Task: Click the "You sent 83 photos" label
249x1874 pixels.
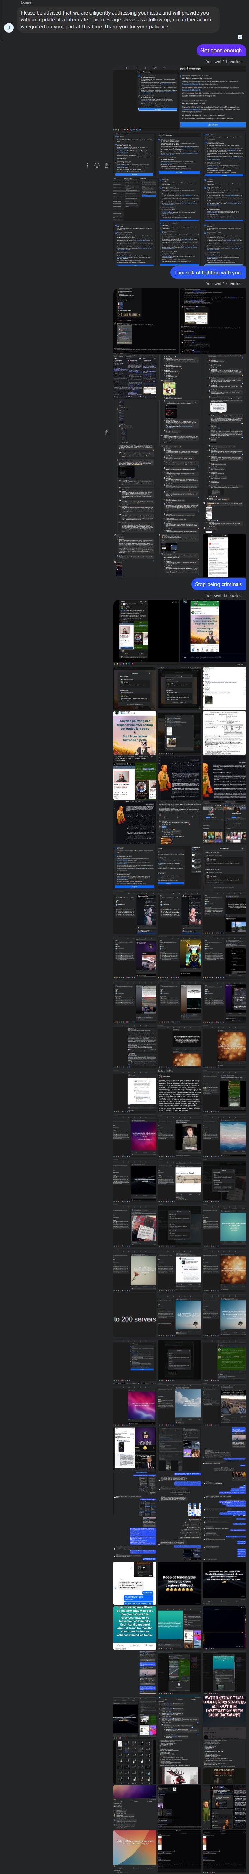Action: click(x=223, y=595)
